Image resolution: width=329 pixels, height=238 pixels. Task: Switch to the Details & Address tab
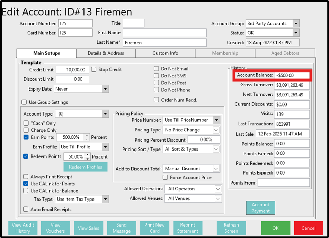click(106, 53)
